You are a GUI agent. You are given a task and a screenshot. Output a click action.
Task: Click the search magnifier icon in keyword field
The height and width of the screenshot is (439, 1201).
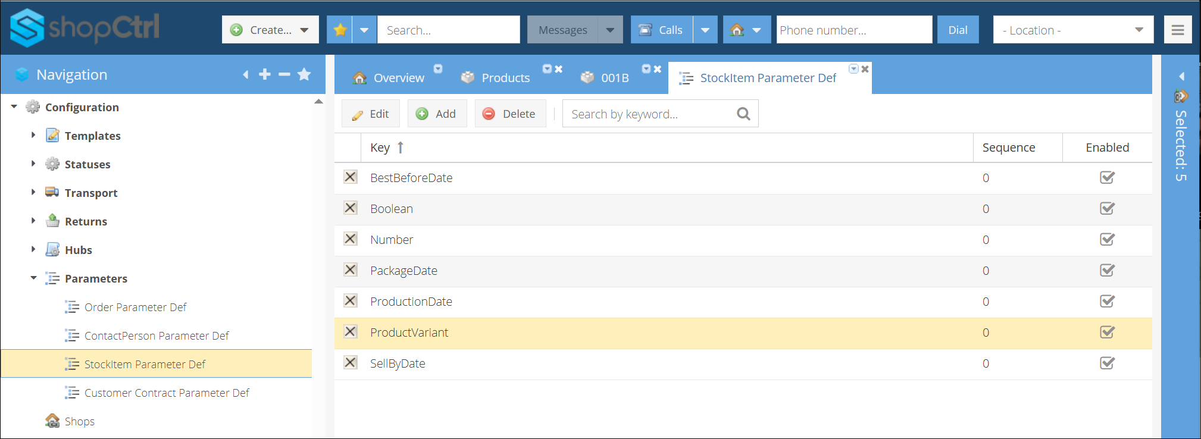pos(743,114)
